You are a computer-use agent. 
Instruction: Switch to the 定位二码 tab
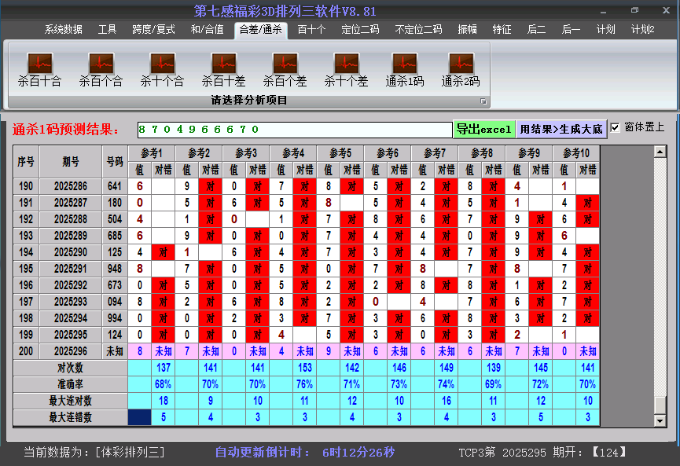[x=364, y=30]
